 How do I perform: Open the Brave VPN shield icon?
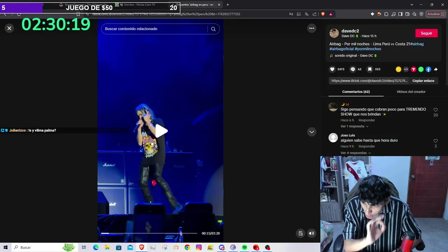pyautogui.click(x=421, y=14)
